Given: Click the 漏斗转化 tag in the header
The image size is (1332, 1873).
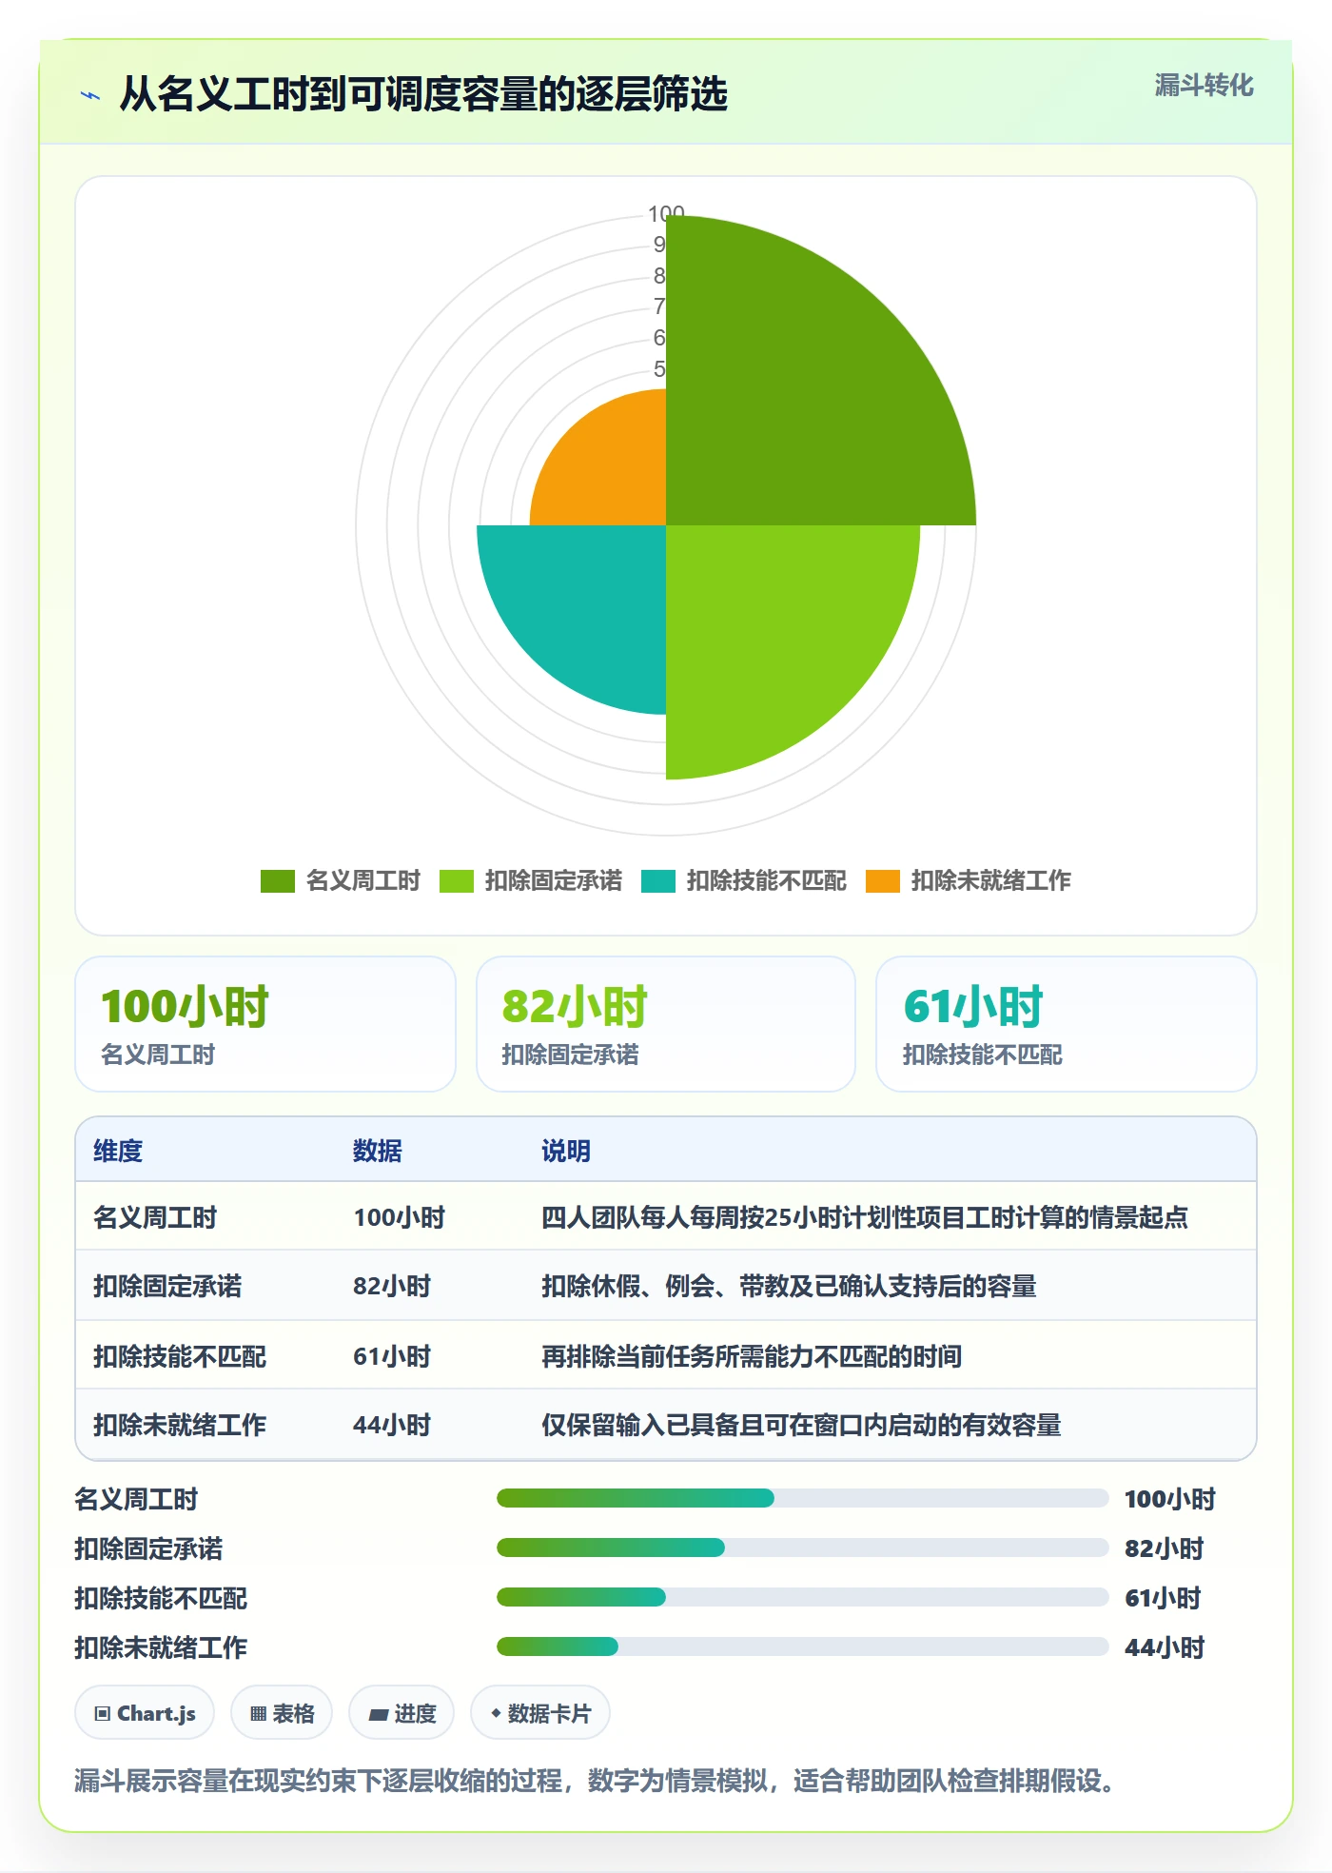Looking at the screenshot, I should tap(1204, 86).
